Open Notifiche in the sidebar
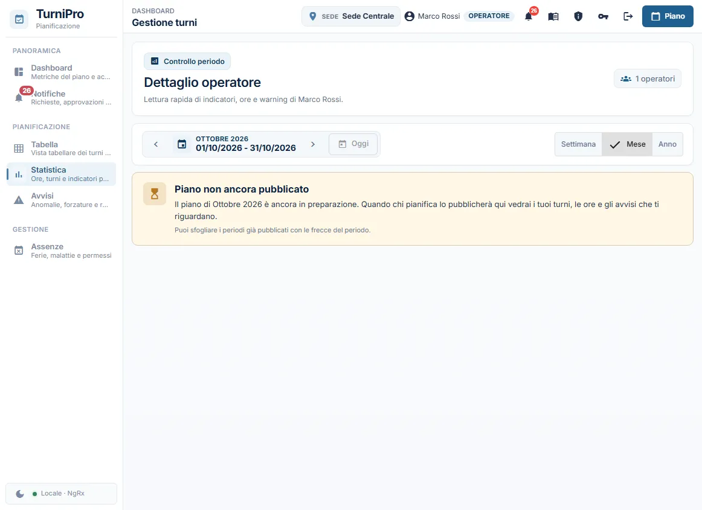This screenshot has height=510, width=702. click(x=62, y=98)
